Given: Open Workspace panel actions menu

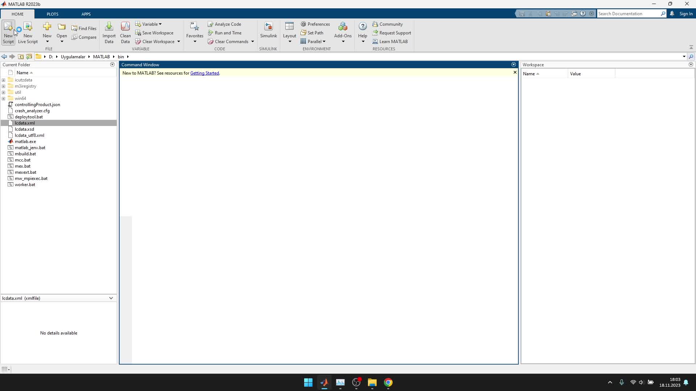Looking at the screenshot, I should click(691, 64).
